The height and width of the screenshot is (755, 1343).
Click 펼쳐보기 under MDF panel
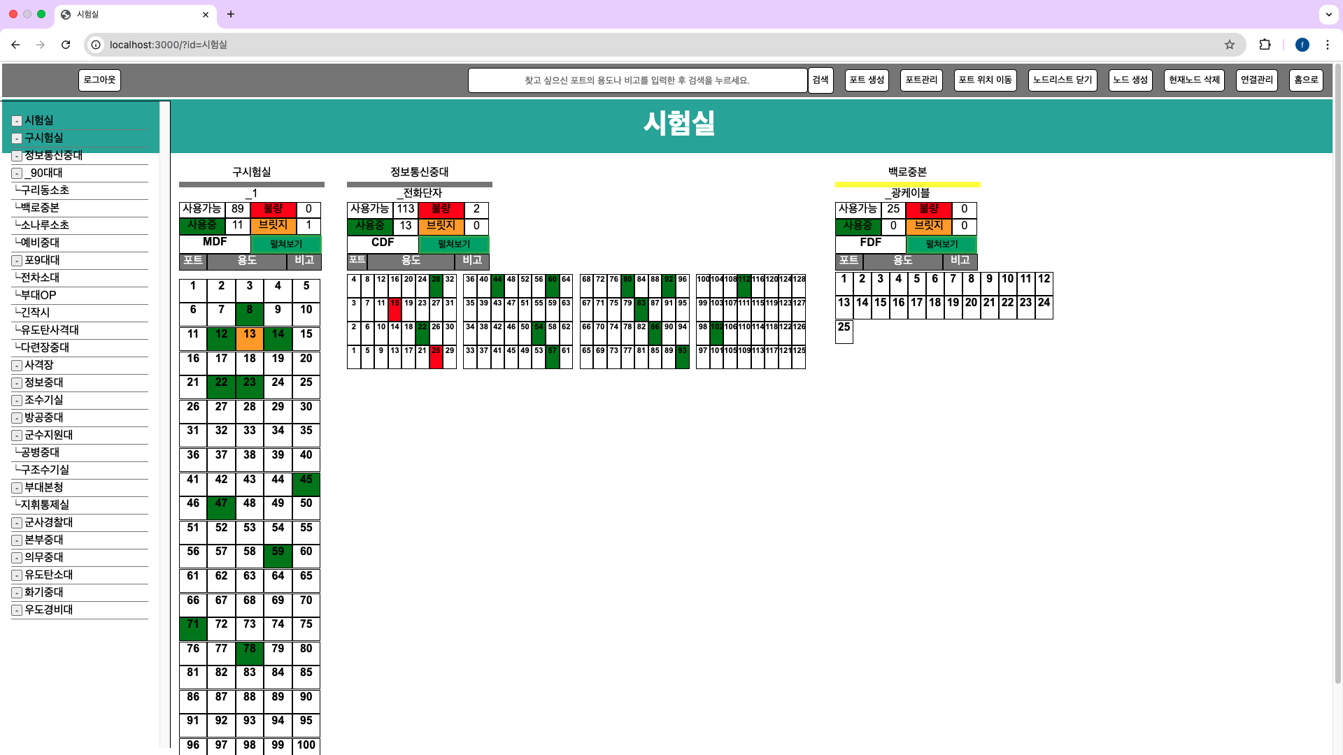tap(286, 244)
